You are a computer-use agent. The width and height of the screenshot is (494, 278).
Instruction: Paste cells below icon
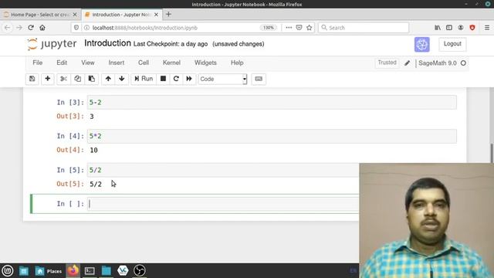92,79
